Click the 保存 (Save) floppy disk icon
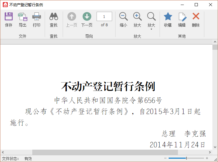The width and height of the screenshot is (218, 162). [x=9, y=16]
